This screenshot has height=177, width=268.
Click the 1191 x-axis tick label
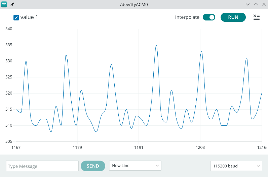[139, 147]
